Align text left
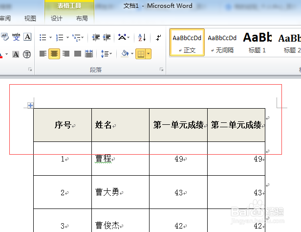This screenshot has width=301, height=232. [x=43, y=54]
